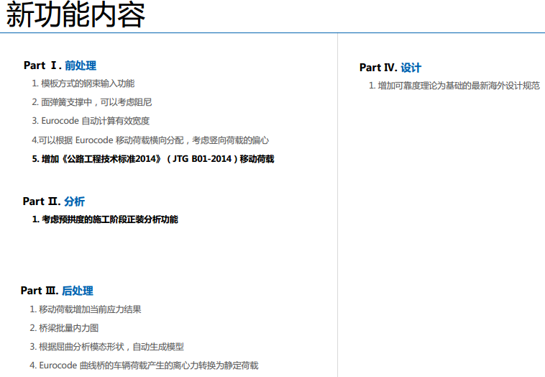The width and height of the screenshot is (545, 377).
Task: Click the black Part Ⅳ. label
Action: (x=378, y=68)
